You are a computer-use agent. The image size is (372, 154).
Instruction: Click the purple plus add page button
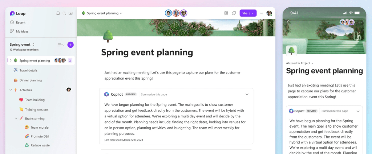(x=70, y=45)
